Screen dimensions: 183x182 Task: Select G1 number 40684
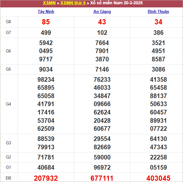[x=46, y=168]
